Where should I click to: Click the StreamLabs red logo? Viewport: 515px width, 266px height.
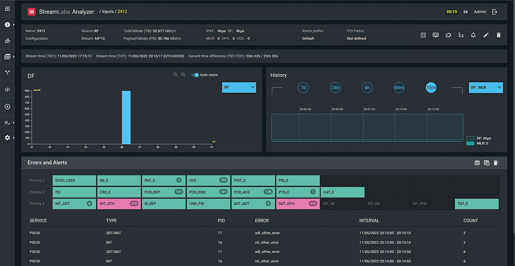pos(31,12)
